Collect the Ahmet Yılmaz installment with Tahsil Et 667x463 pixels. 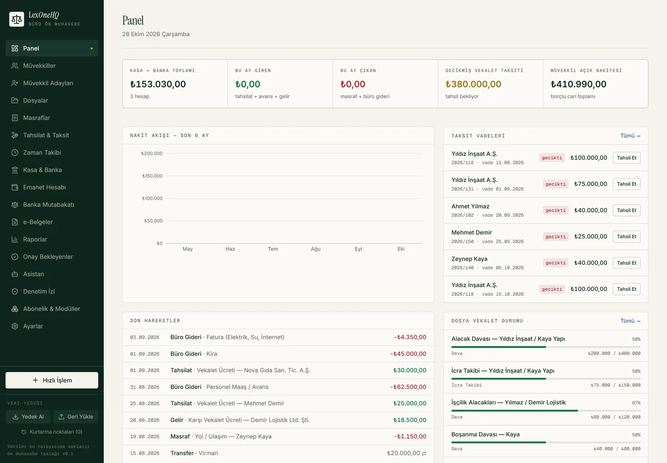(x=626, y=210)
